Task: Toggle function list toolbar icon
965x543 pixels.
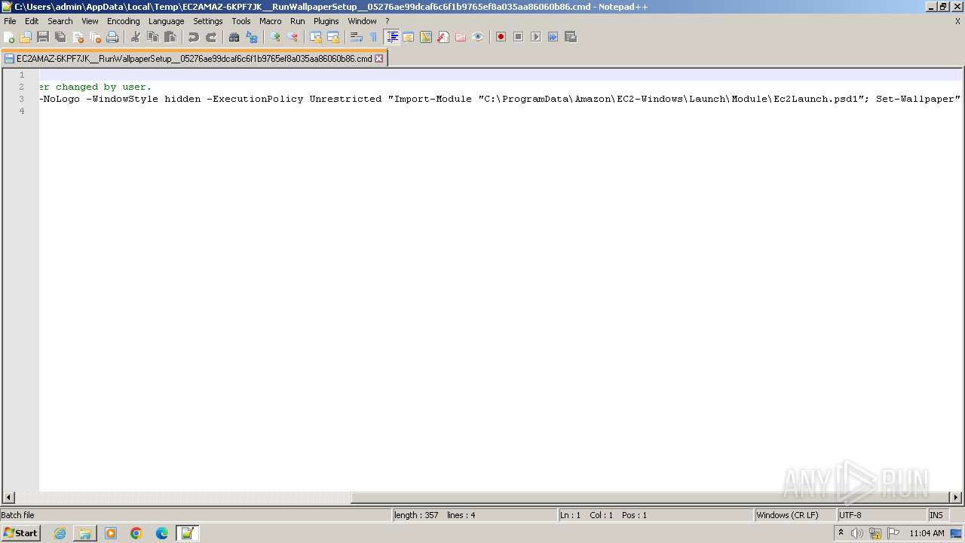Action: tap(443, 37)
